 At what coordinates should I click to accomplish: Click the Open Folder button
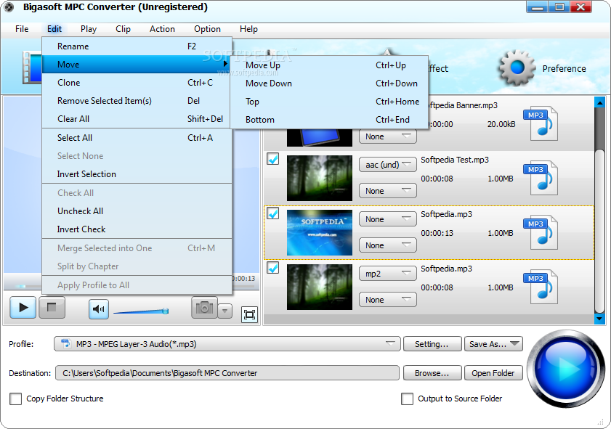(x=493, y=373)
